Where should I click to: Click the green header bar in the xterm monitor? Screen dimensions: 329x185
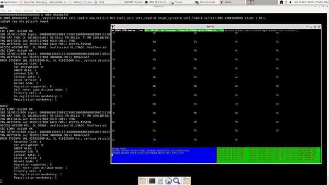pyautogui.click(x=184, y=30)
